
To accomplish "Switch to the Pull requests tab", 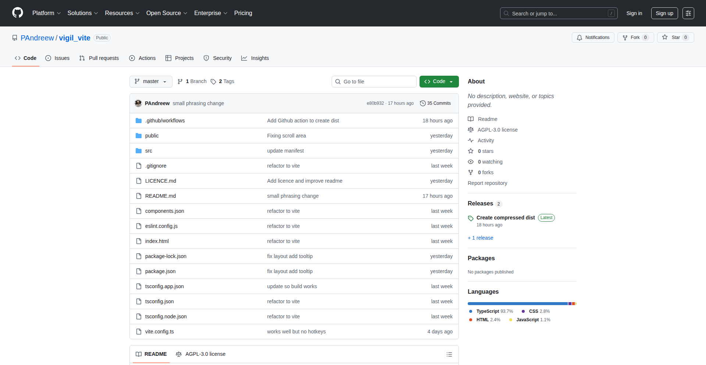I will pos(99,58).
